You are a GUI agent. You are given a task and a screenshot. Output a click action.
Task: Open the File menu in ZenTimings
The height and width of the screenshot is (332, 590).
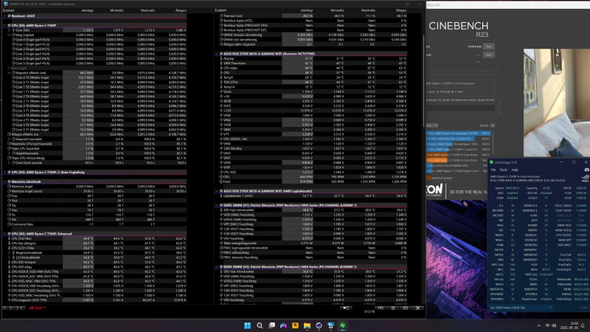tap(493, 170)
